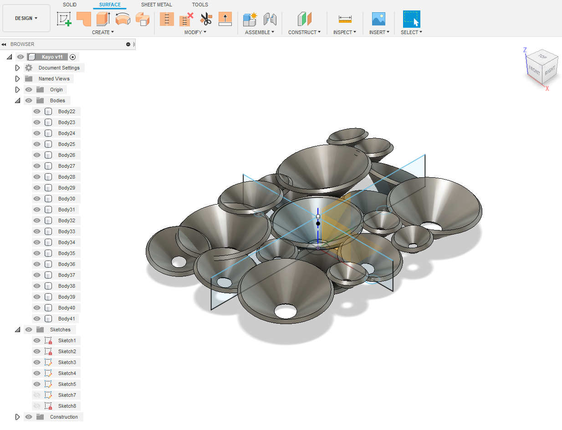Click the BROWSER panel title

(x=22, y=45)
